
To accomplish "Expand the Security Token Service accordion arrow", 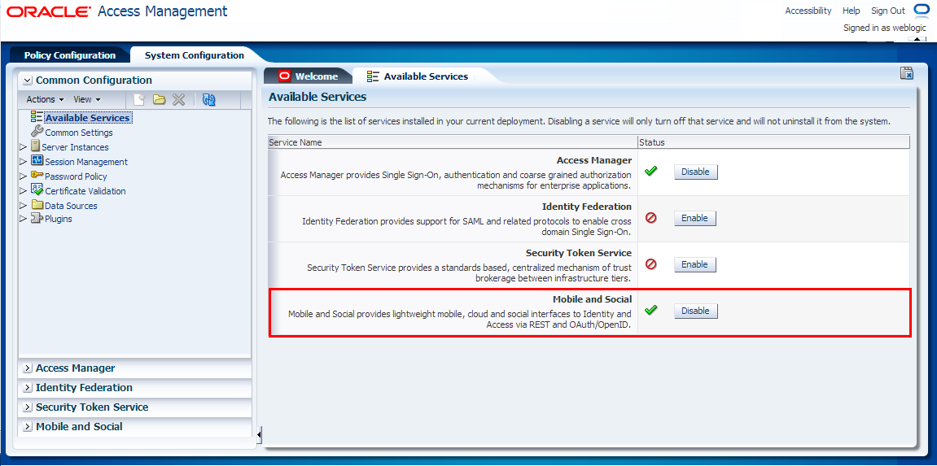I will (28, 407).
